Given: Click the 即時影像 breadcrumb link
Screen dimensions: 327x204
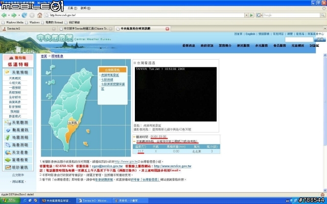Looking at the screenshot, I should click(x=57, y=56).
